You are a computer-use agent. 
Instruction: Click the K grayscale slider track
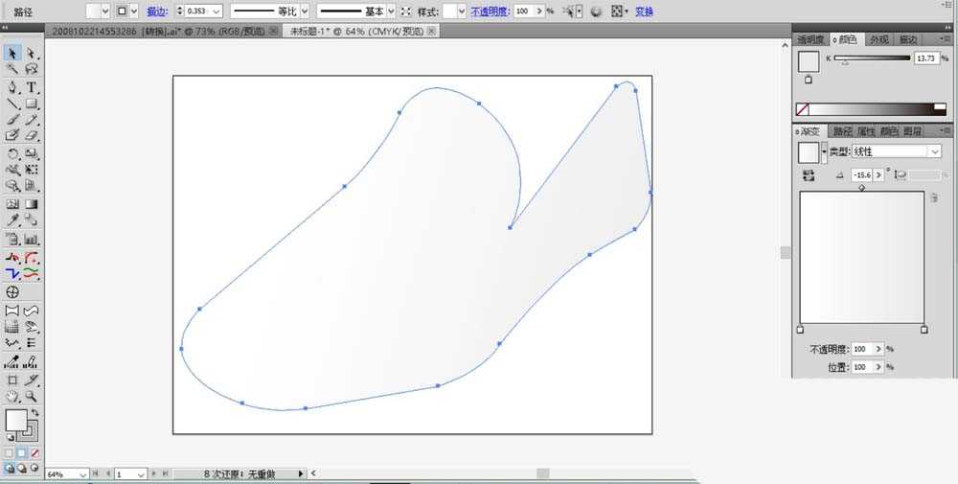click(872, 58)
